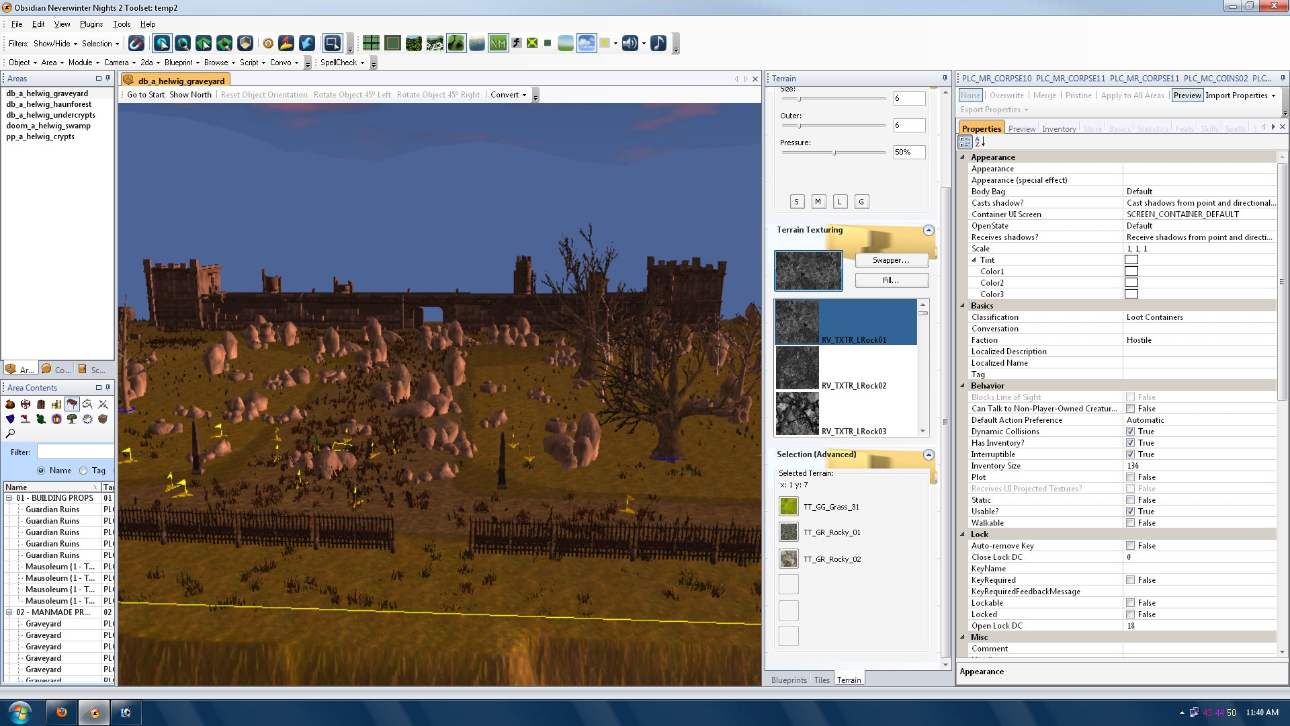Select the music note toolbar icon
This screenshot has width=1290, height=726.
pyautogui.click(x=658, y=44)
